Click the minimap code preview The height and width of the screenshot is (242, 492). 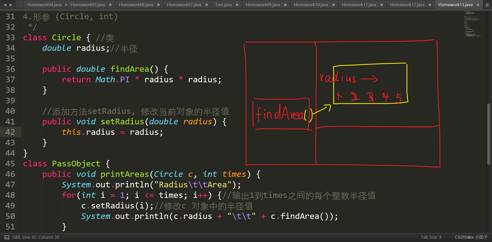472,24
